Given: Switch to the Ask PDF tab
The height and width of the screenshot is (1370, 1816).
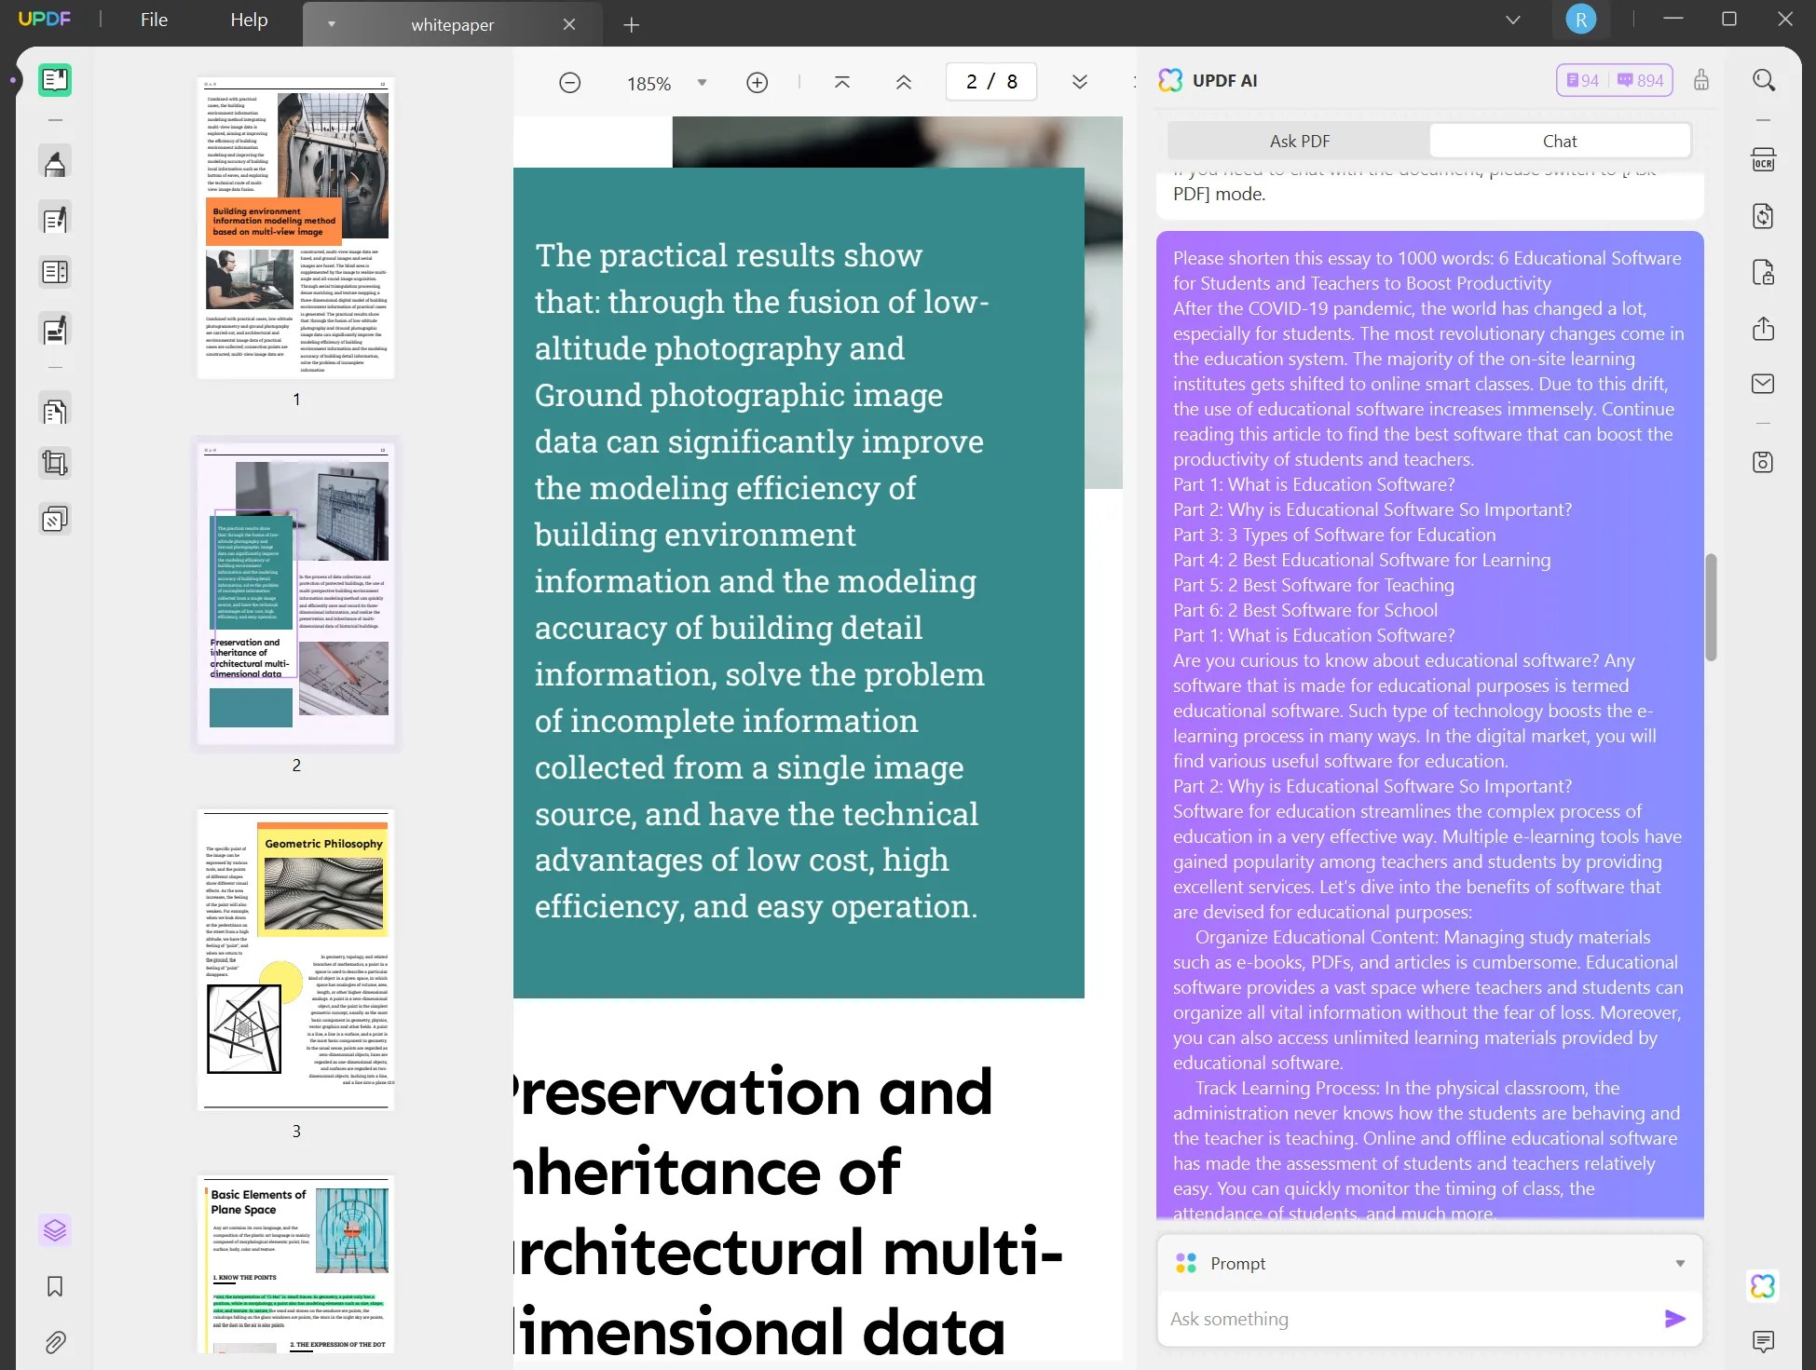Looking at the screenshot, I should pos(1299,142).
